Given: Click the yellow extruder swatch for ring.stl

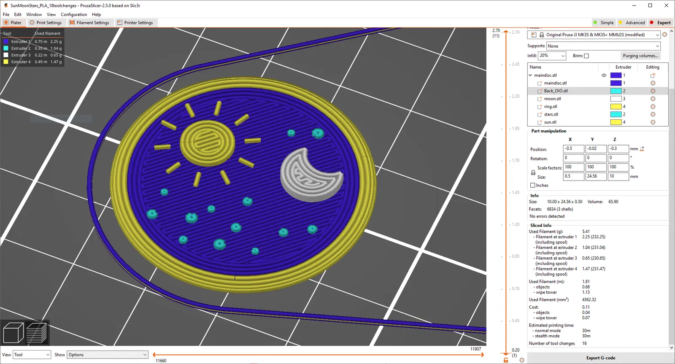Looking at the screenshot, I should coord(616,106).
